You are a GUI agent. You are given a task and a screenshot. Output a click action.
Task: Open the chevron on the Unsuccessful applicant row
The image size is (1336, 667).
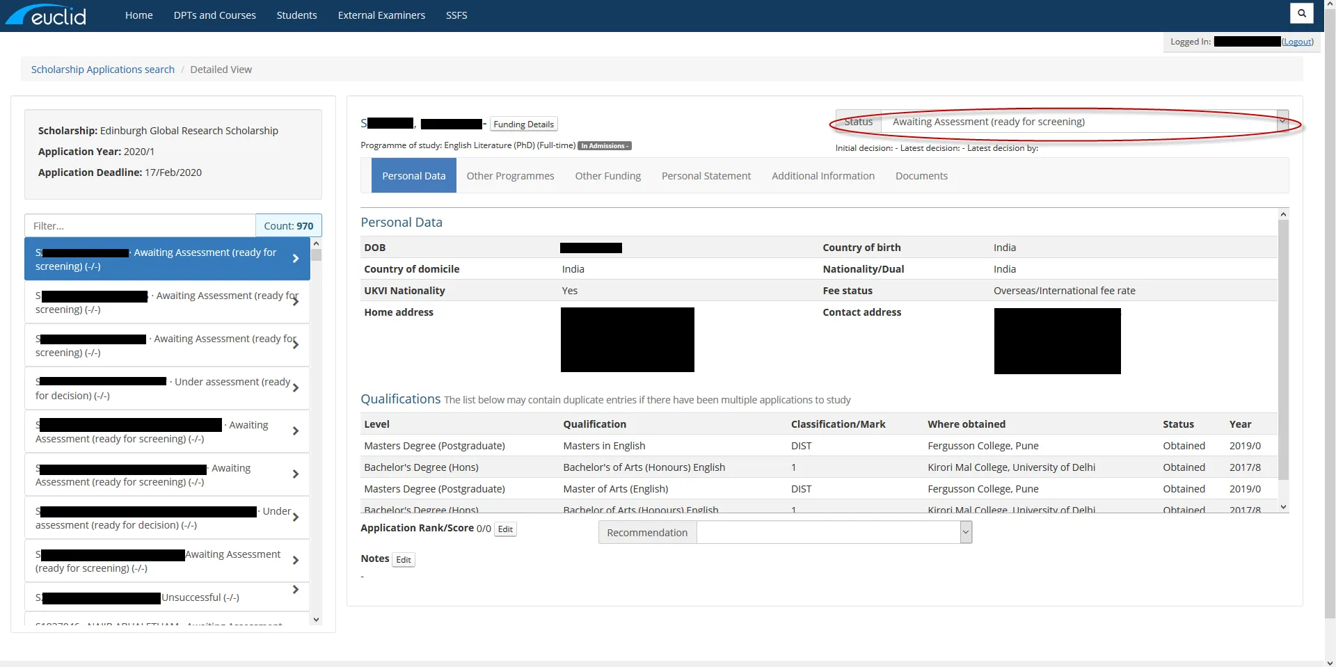[296, 590]
